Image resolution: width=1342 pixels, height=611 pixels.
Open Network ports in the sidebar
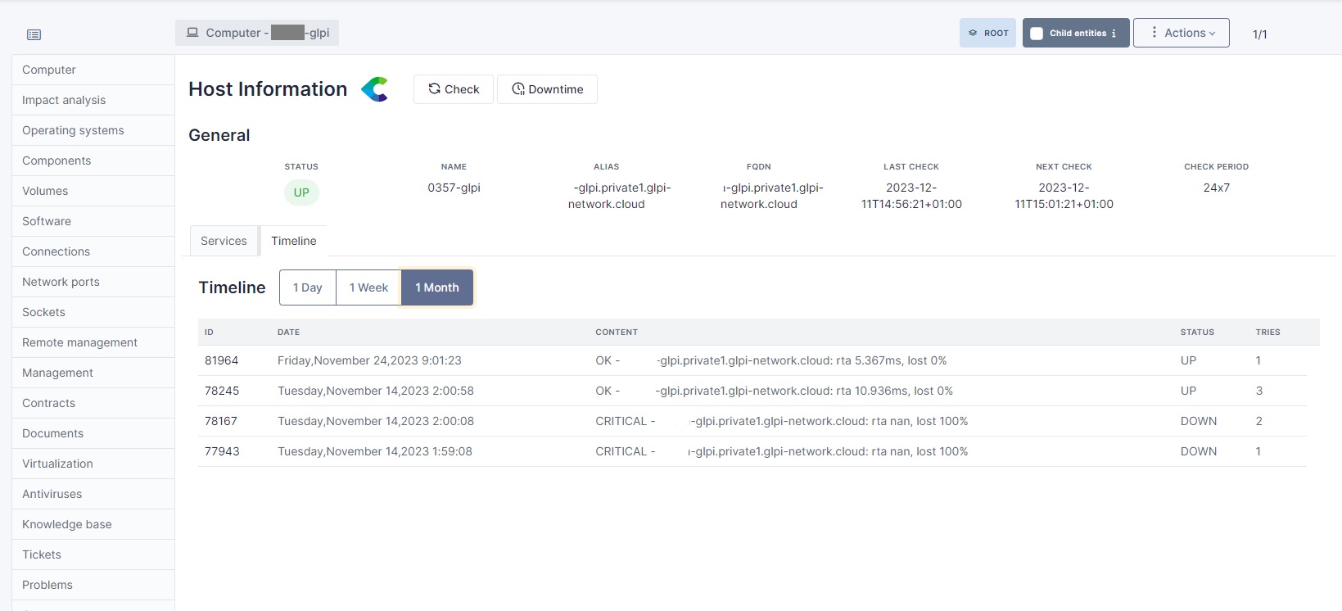coord(61,282)
